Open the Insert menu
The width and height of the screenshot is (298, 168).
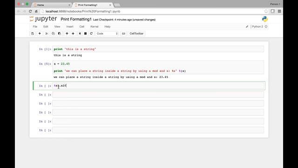click(x=70, y=27)
